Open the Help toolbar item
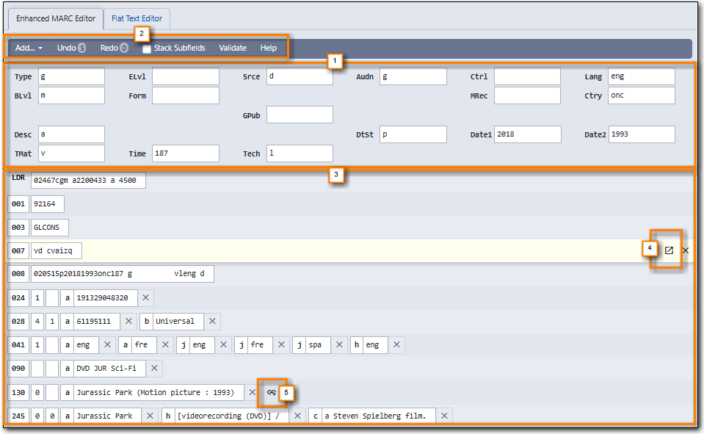This screenshot has height=434, width=704. coord(269,48)
